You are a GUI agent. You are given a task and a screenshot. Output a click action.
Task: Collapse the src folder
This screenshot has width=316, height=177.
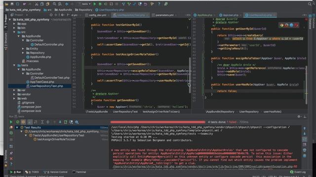coord(14,32)
